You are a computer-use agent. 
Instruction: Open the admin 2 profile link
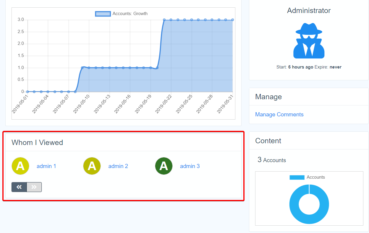(118, 166)
